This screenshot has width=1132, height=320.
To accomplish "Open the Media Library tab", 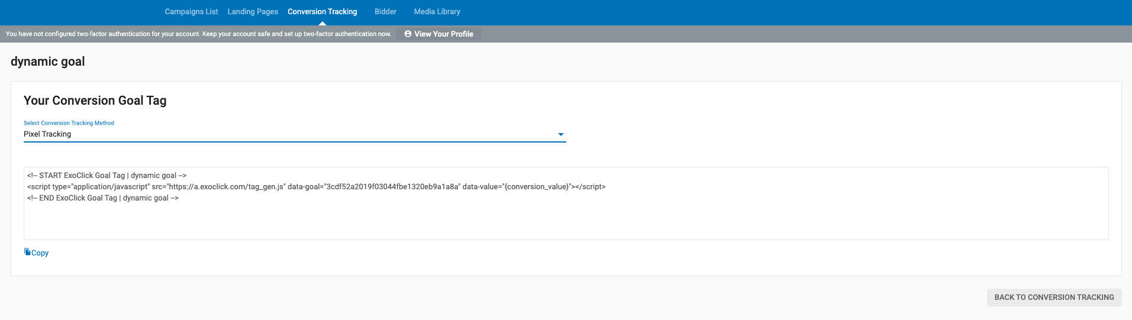I will pos(437,12).
